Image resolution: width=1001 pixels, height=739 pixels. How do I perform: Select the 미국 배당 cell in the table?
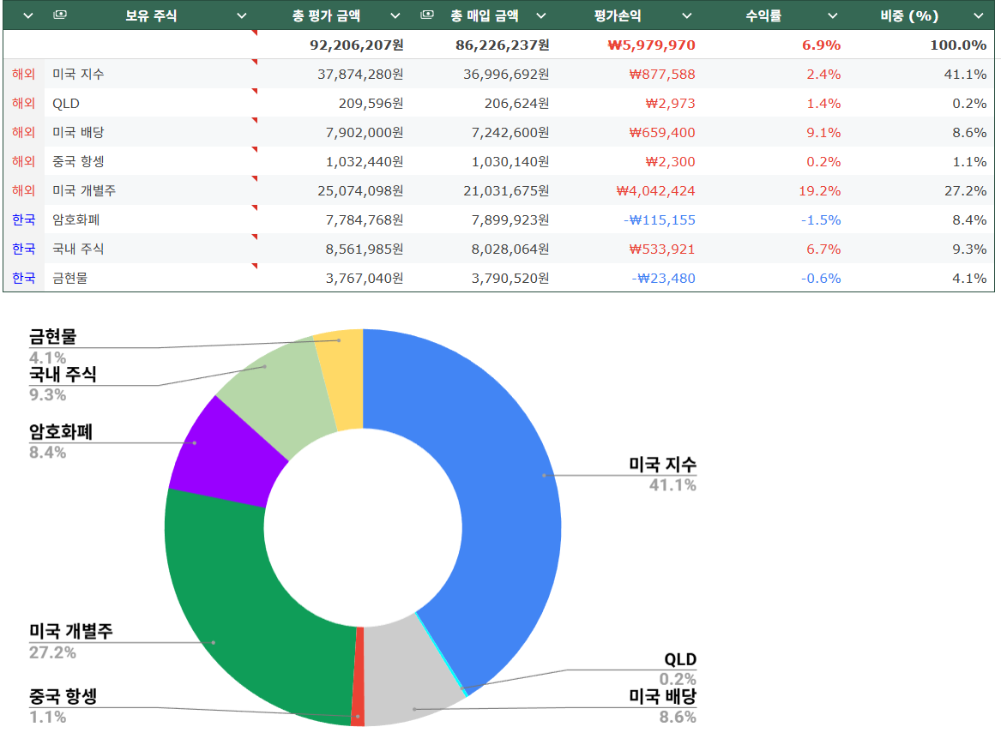pyautogui.click(x=151, y=132)
